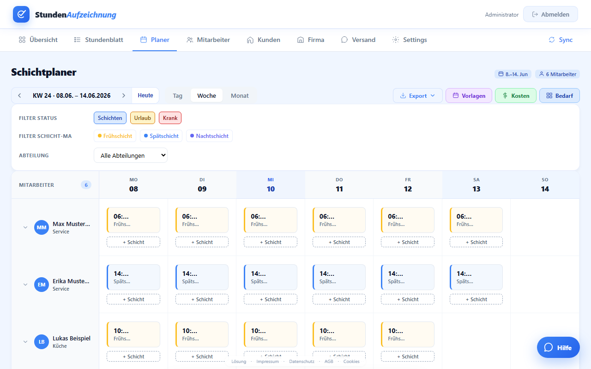Click the Abmelden logout button
This screenshot has height=369, width=591.
tap(550, 14)
